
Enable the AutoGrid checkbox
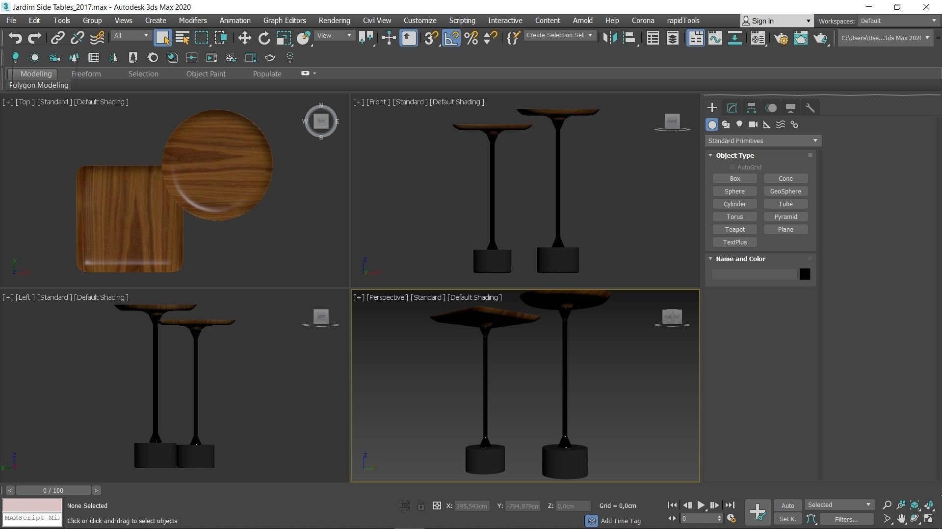point(733,167)
